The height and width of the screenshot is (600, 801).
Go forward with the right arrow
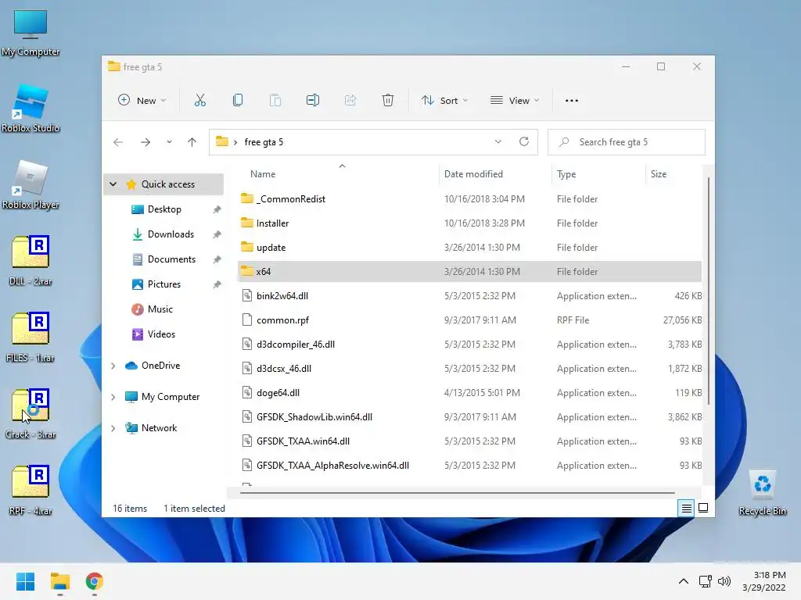tap(145, 142)
